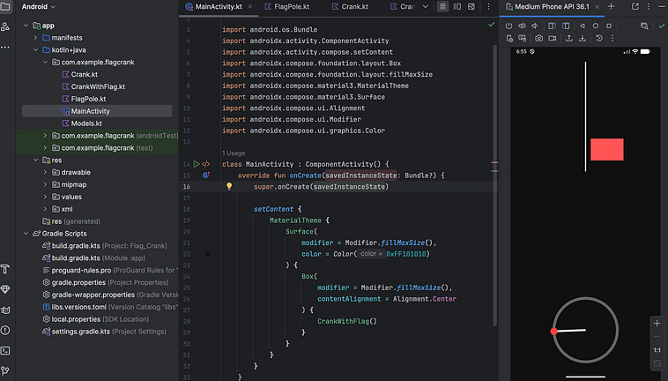Click the emulator Rotate Left icon
Screen dimensions: 668x381
(x=552, y=26)
